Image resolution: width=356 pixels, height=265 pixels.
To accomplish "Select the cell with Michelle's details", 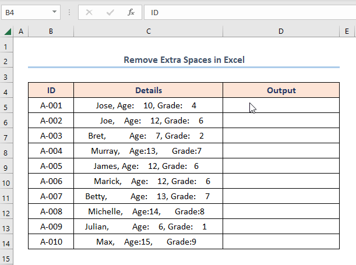I will (148, 211).
